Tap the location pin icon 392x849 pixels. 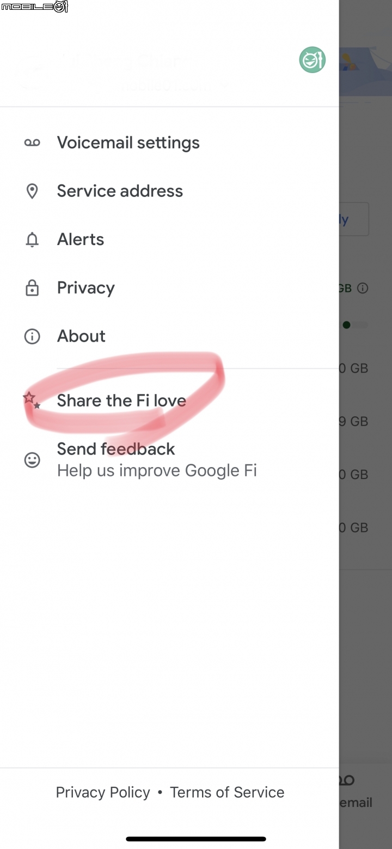click(x=32, y=192)
